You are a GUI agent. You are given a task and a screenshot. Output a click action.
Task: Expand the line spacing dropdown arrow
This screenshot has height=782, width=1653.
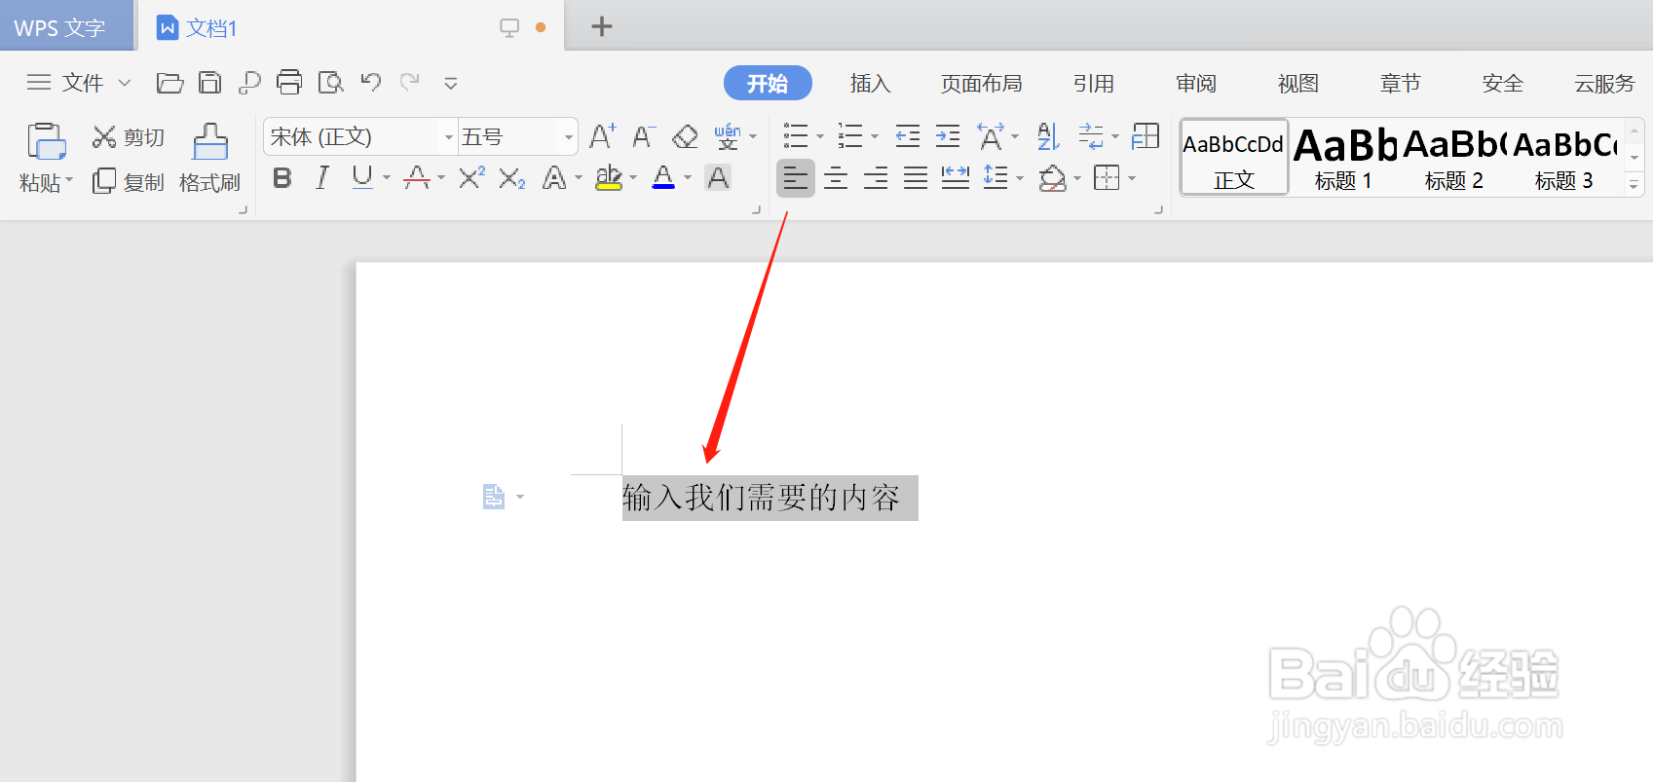pyautogui.click(x=1020, y=178)
